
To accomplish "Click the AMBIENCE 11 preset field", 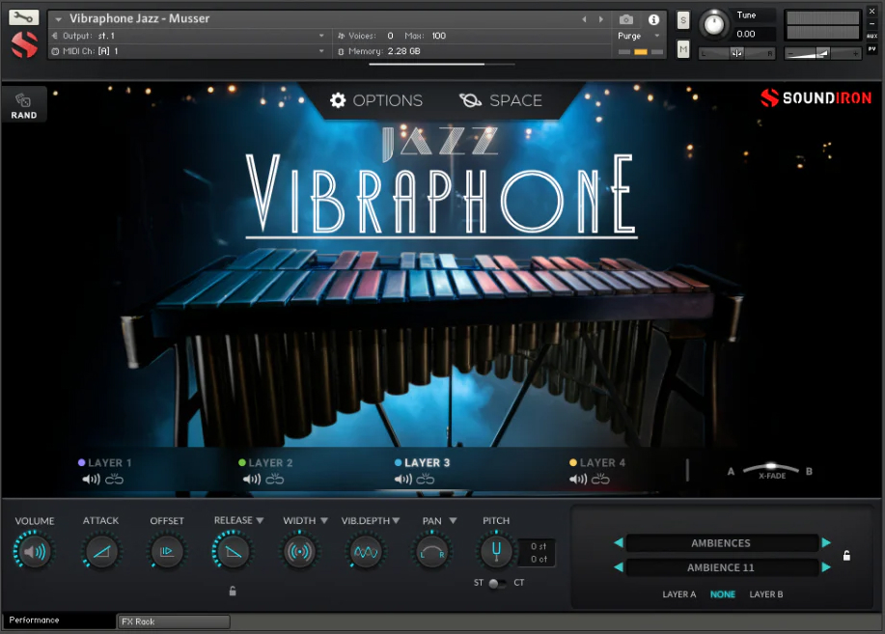I will click(x=722, y=566).
